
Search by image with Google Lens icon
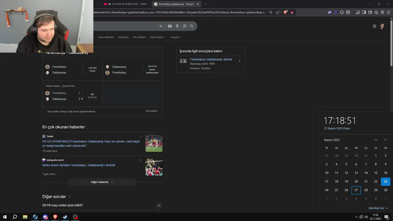pyautogui.click(x=185, y=26)
